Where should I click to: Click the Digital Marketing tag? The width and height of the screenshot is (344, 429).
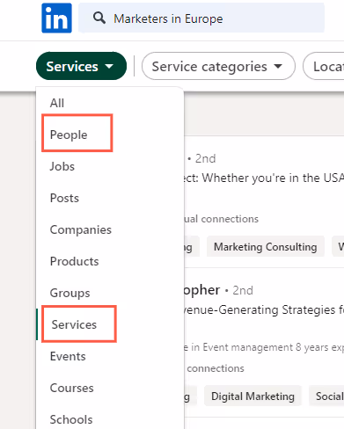[x=253, y=396]
